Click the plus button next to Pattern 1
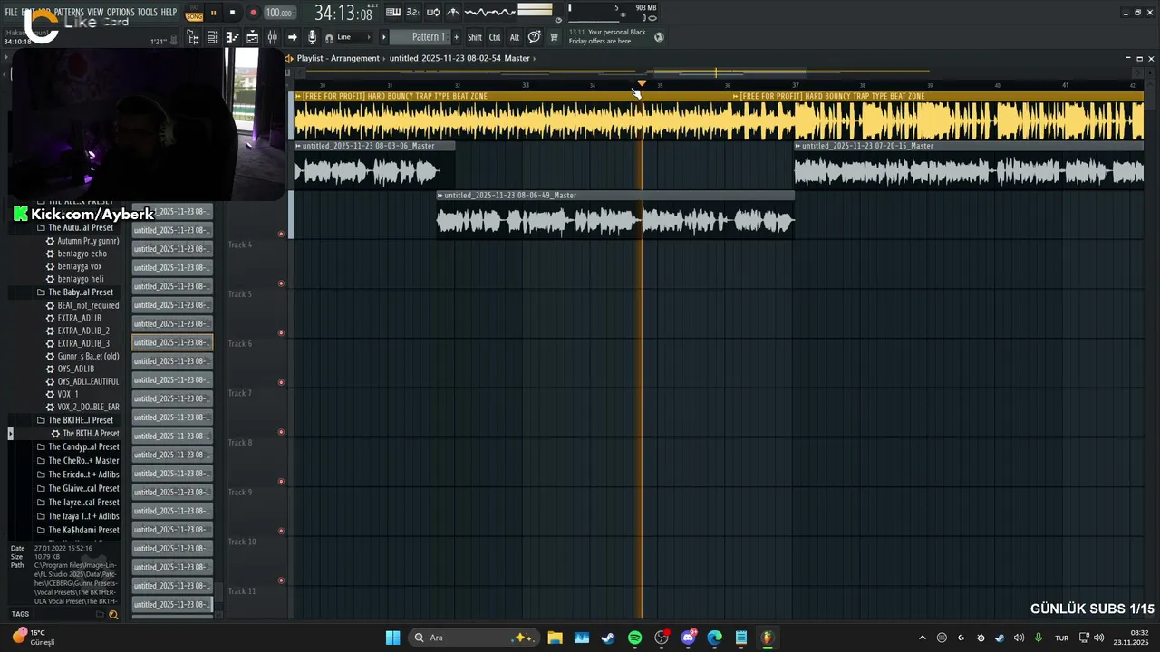1160x652 pixels. coord(456,37)
